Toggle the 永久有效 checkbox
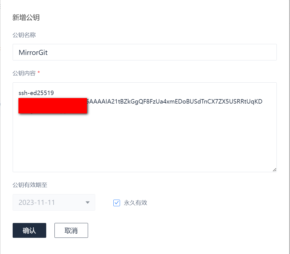Screen dimensions: 290x254 point(116,203)
